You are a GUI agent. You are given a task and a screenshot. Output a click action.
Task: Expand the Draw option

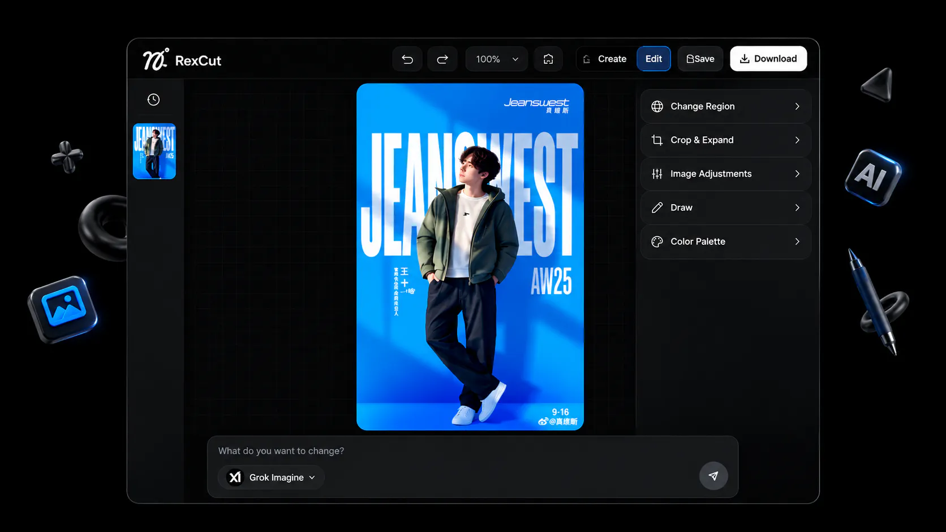pos(726,207)
